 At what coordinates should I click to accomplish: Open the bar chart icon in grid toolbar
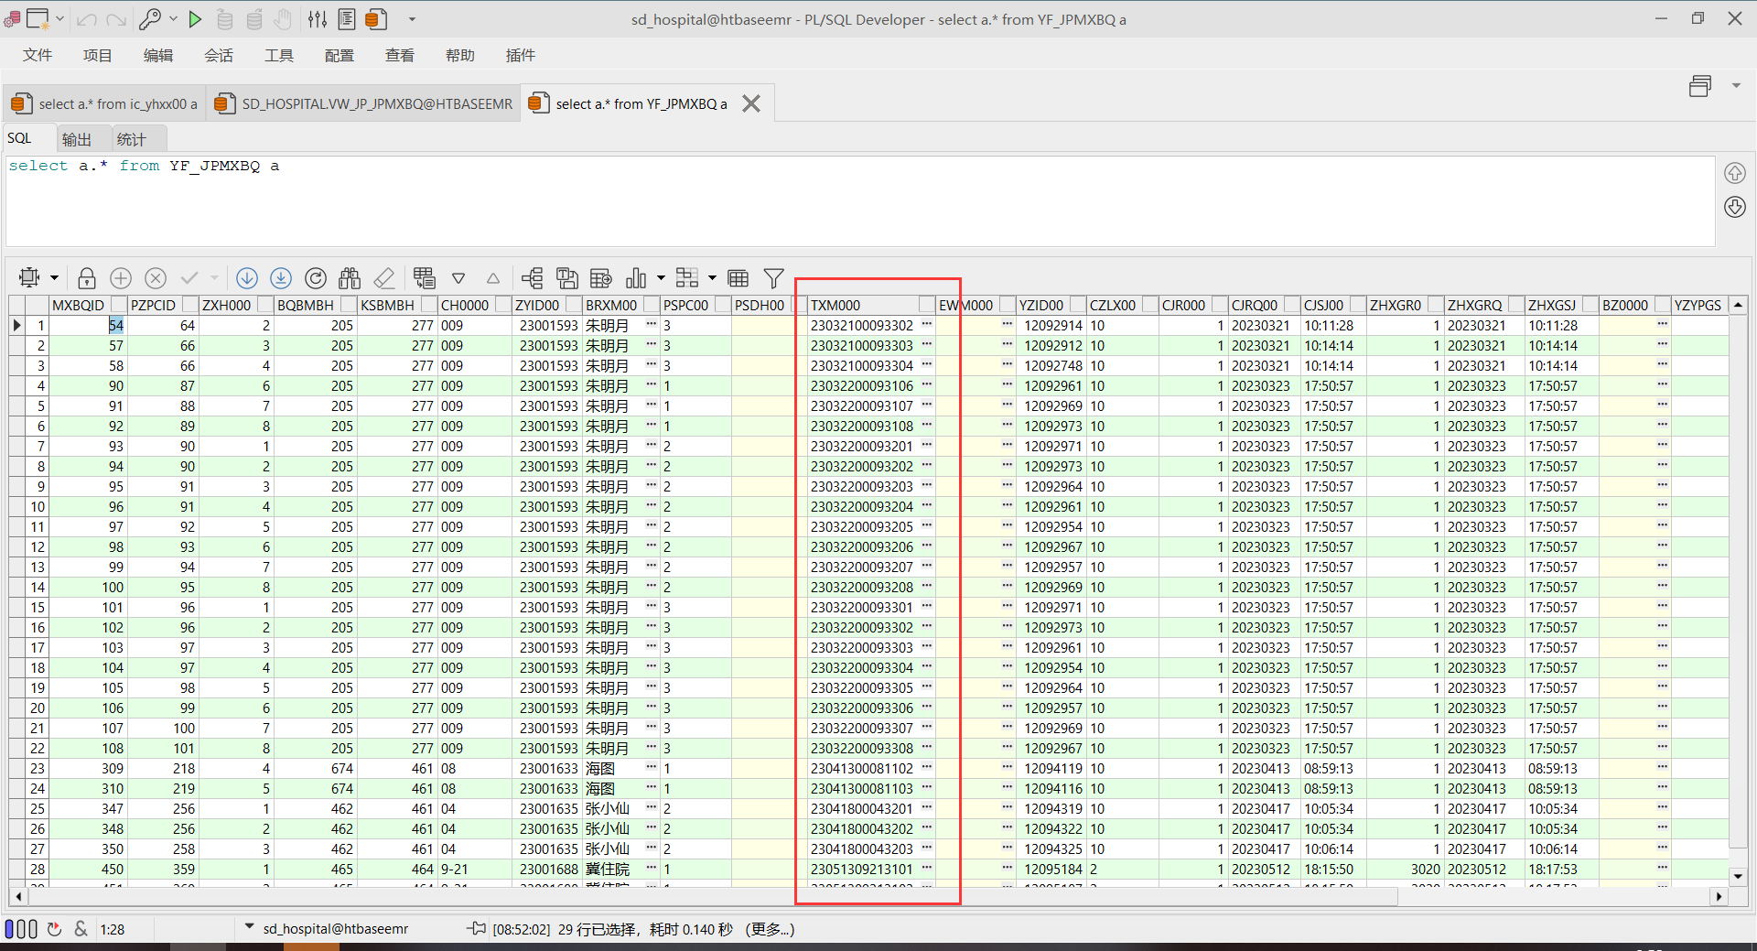tap(636, 278)
